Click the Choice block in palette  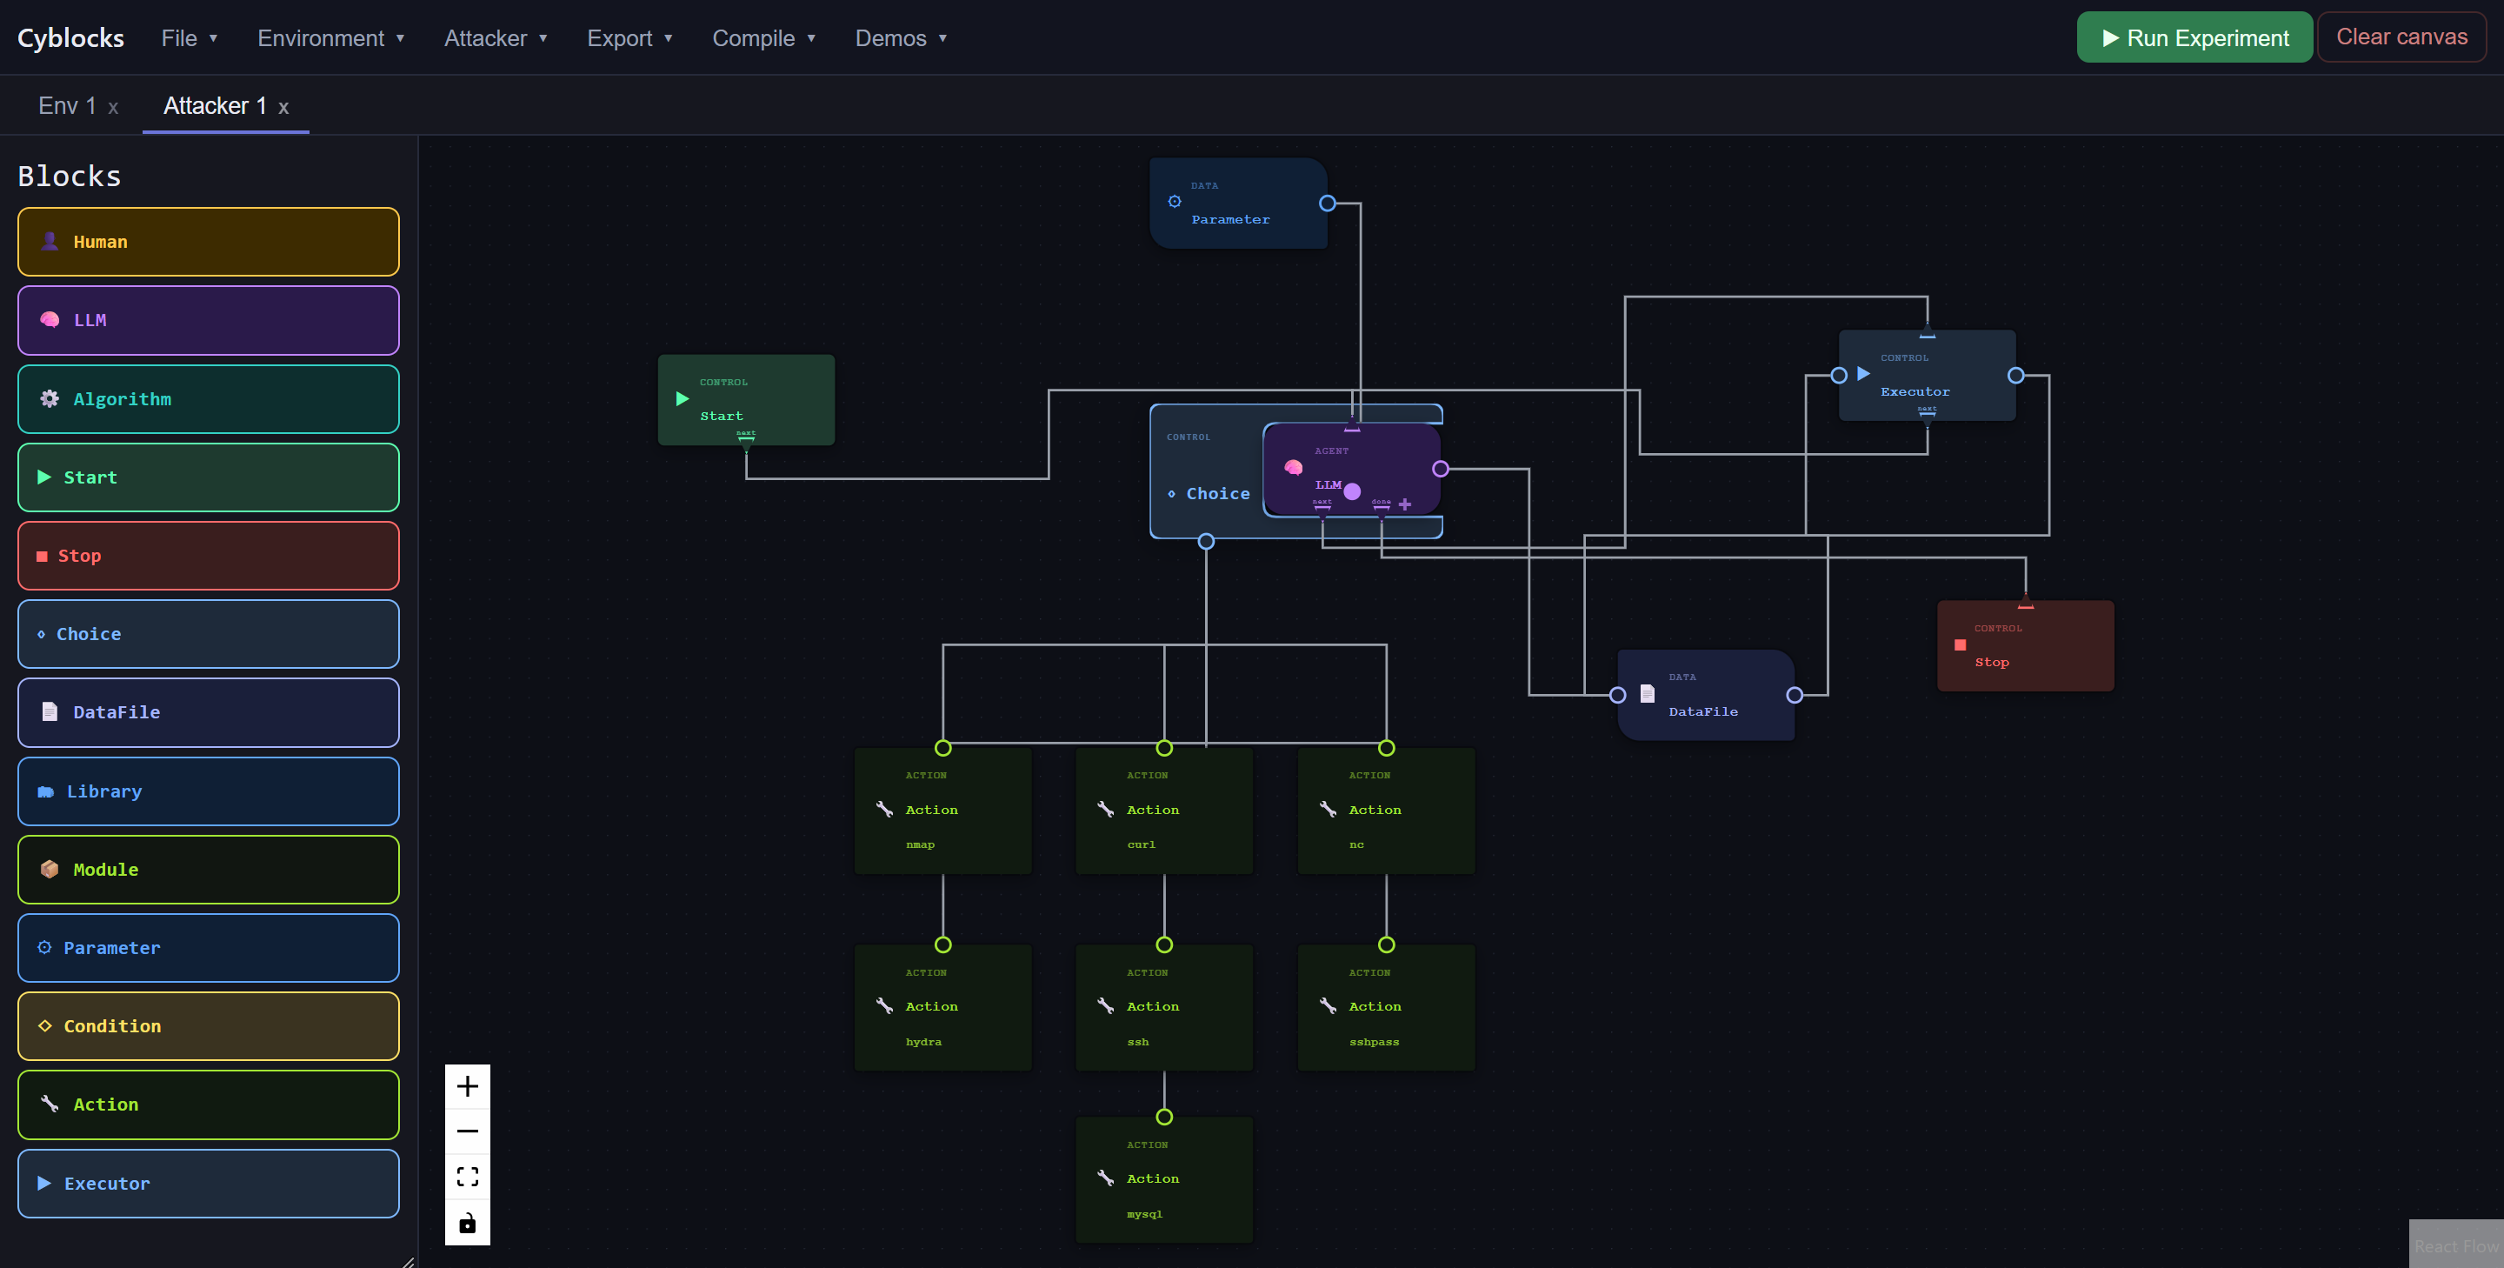tap(208, 634)
